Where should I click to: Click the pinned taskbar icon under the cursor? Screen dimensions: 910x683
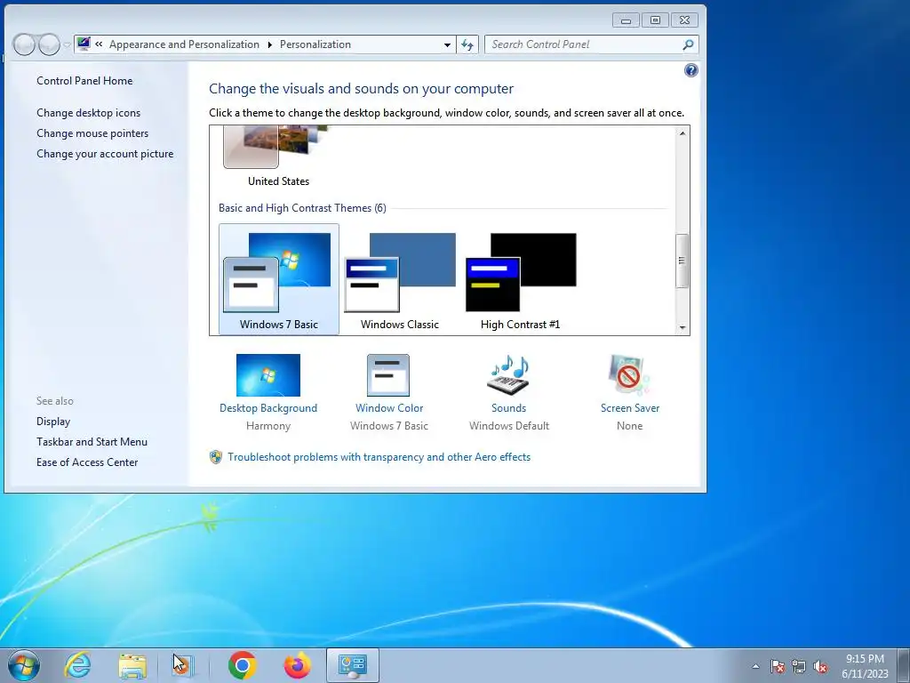coord(183,665)
